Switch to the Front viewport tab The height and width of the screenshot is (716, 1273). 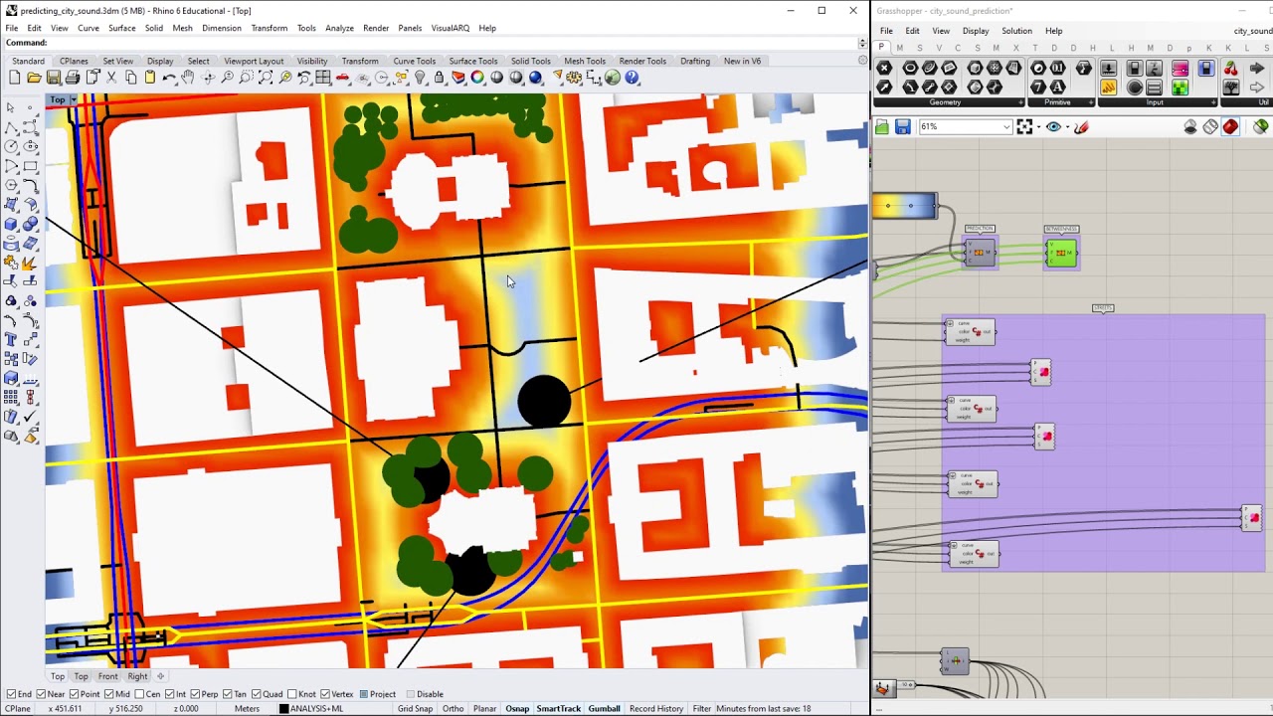107,676
